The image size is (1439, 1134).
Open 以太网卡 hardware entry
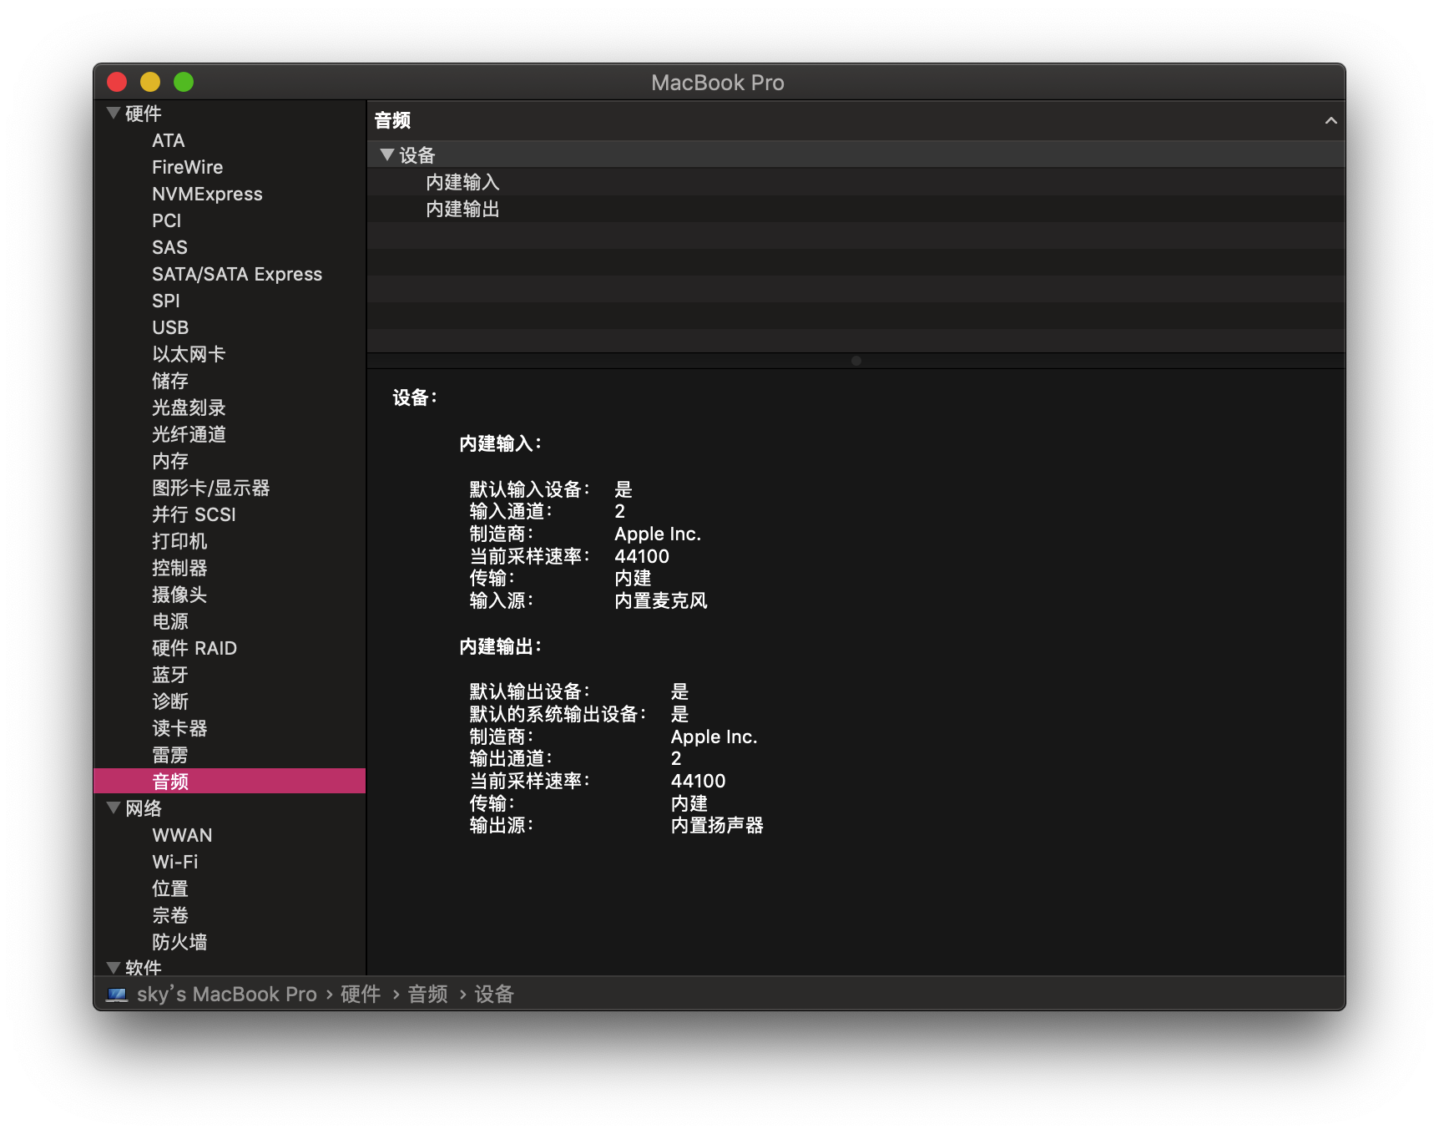[x=230, y=354]
